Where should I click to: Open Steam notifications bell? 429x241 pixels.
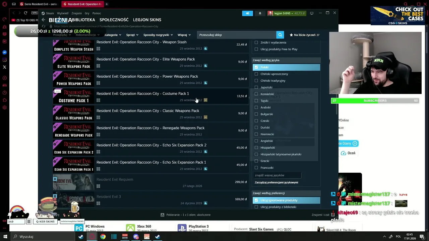[x=260, y=13]
